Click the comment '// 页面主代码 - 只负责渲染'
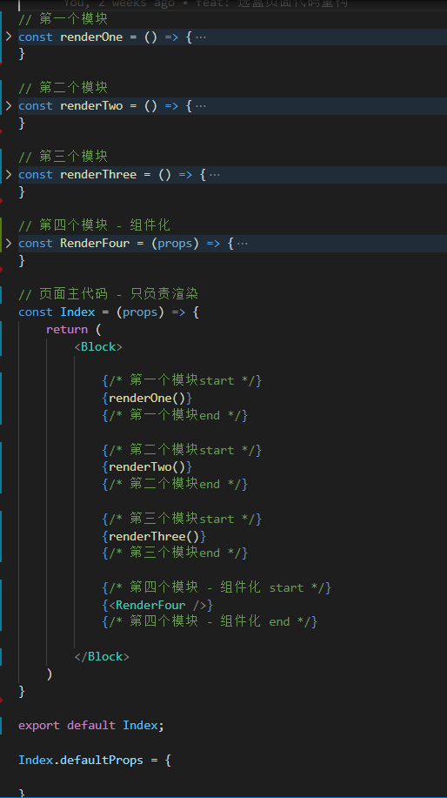447x798 pixels. pos(109,293)
